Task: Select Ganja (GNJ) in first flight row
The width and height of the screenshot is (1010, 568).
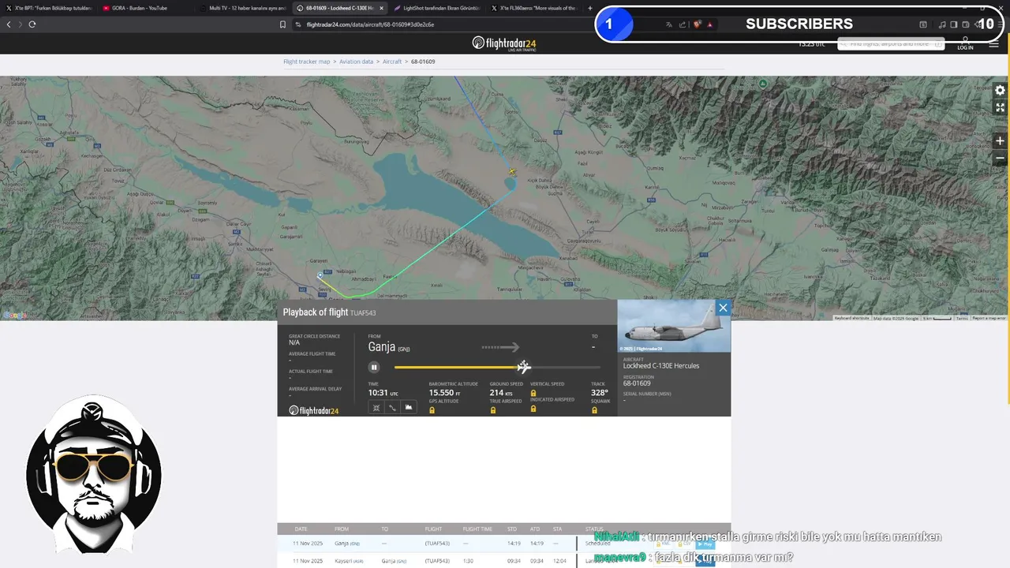Action: click(347, 544)
